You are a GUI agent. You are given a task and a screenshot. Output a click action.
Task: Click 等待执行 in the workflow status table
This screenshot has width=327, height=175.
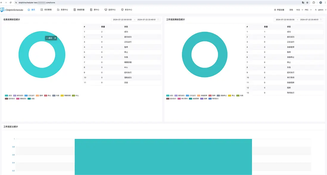click(x=290, y=93)
